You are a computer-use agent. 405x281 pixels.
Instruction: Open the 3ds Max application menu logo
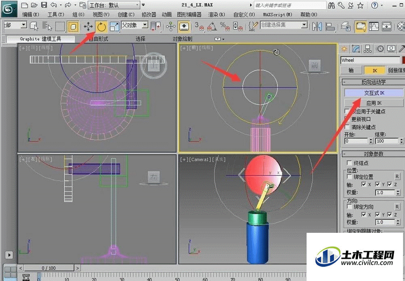[x=9, y=9]
